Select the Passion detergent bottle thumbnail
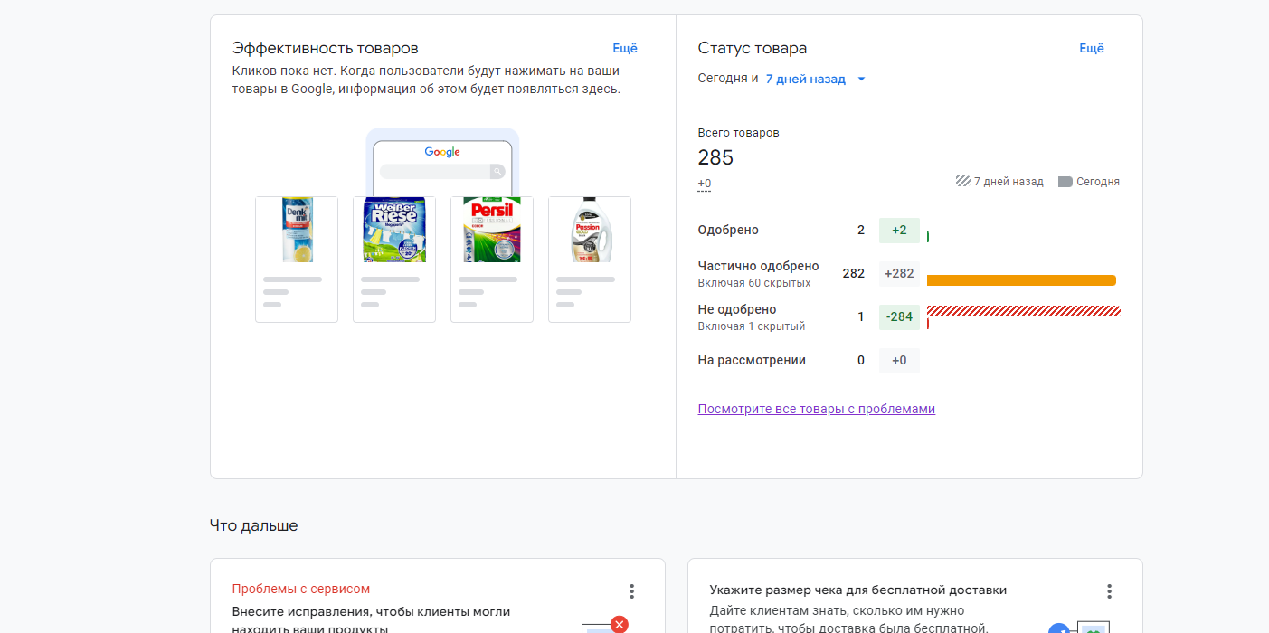1269x633 pixels. click(x=589, y=230)
